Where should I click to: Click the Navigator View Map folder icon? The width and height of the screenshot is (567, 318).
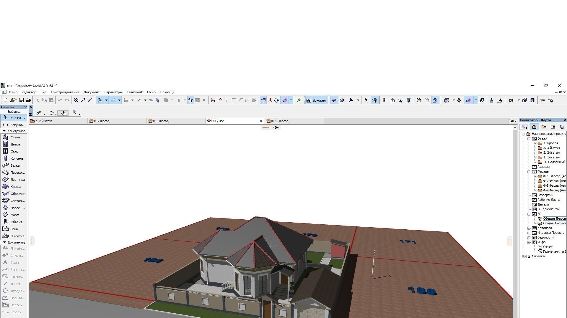(x=544, y=127)
